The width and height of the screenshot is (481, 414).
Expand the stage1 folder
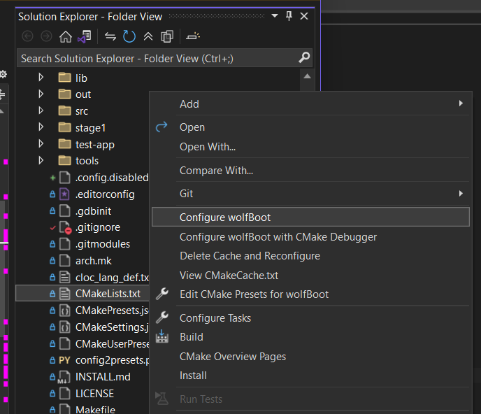(41, 127)
